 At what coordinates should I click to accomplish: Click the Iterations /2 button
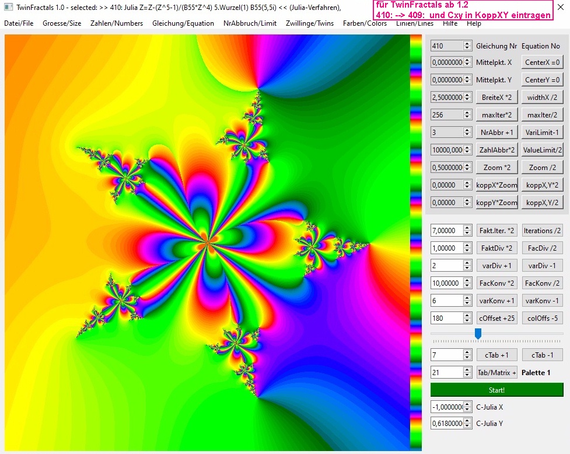[x=543, y=230]
